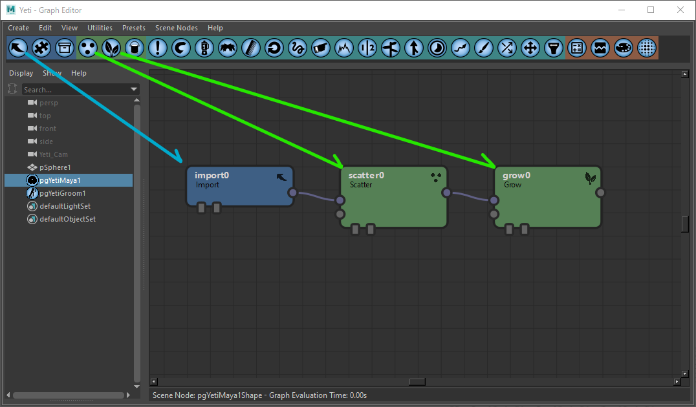Screen dimensions: 696x407
Task: Click the pointing hand toolbar icon
Action: 320,48
